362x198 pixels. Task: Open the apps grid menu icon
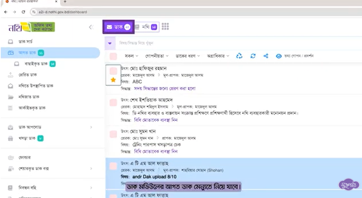click(165, 27)
